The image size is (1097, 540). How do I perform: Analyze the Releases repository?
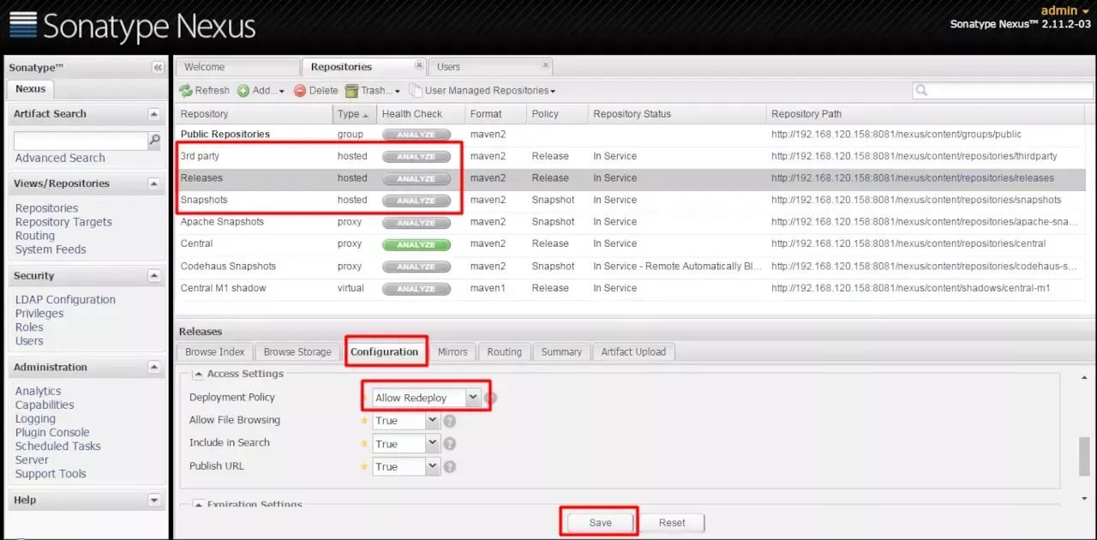point(417,178)
